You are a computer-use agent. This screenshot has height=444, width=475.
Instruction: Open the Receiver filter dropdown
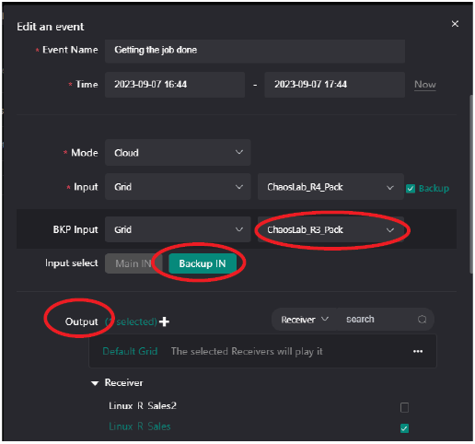(x=305, y=320)
